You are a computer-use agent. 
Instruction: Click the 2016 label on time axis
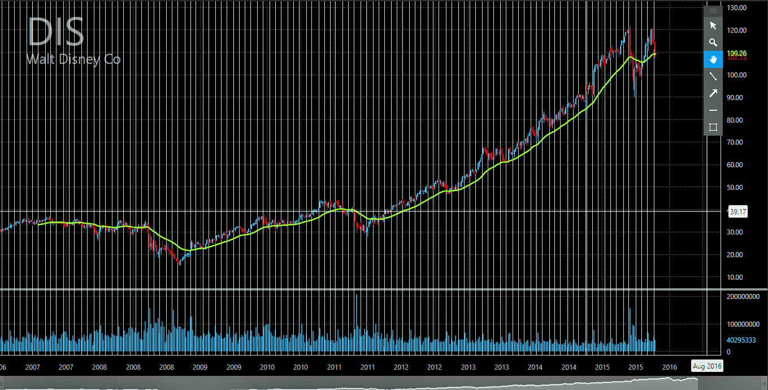(669, 367)
